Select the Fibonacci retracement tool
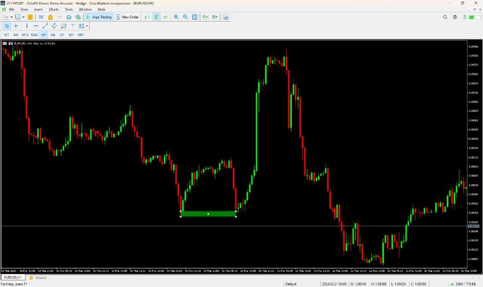The width and height of the screenshot is (483, 287). pyautogui.click(x=63, y=26)
